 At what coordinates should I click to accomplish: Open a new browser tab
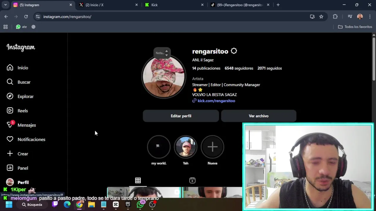point(278,5)
